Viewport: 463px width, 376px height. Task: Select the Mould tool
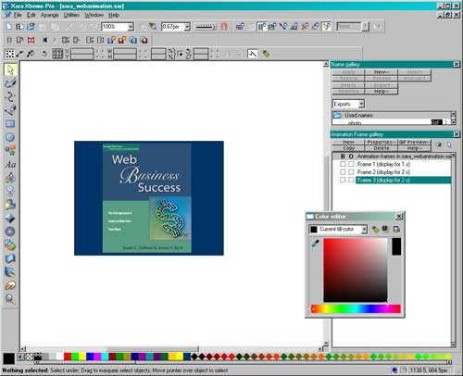[10, 258]
